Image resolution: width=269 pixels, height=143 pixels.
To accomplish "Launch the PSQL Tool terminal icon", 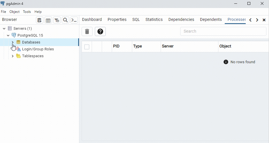I will point(74,20).
